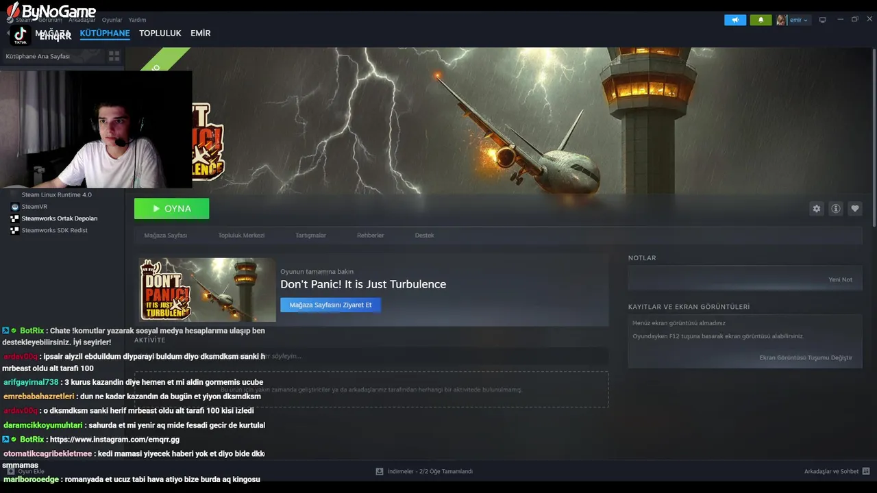877x493 pixels.
Task: Select Steam Linux Runtime 4.0 entry
Action: (x=56, y=194)
